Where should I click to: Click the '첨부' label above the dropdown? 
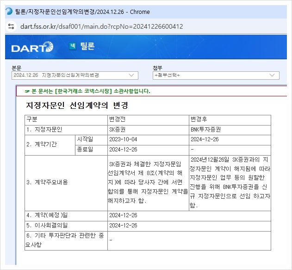pyautogui.click(x=157, y=68)
